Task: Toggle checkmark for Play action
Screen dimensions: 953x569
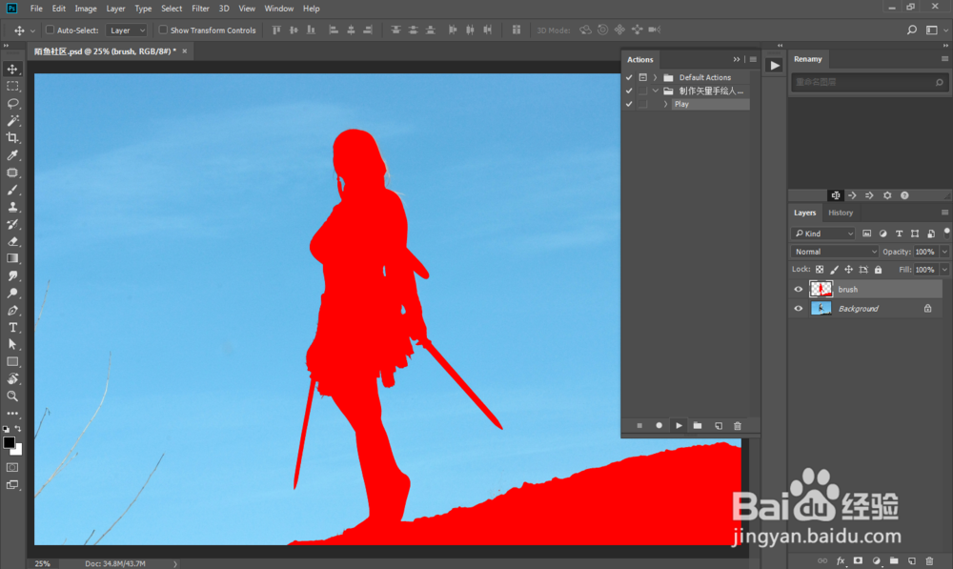Action: click(629, 104)
